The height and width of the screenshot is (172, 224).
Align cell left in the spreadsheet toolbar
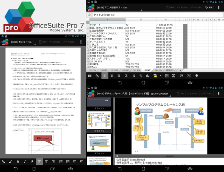pyautogui.click(x=105, y=76)
